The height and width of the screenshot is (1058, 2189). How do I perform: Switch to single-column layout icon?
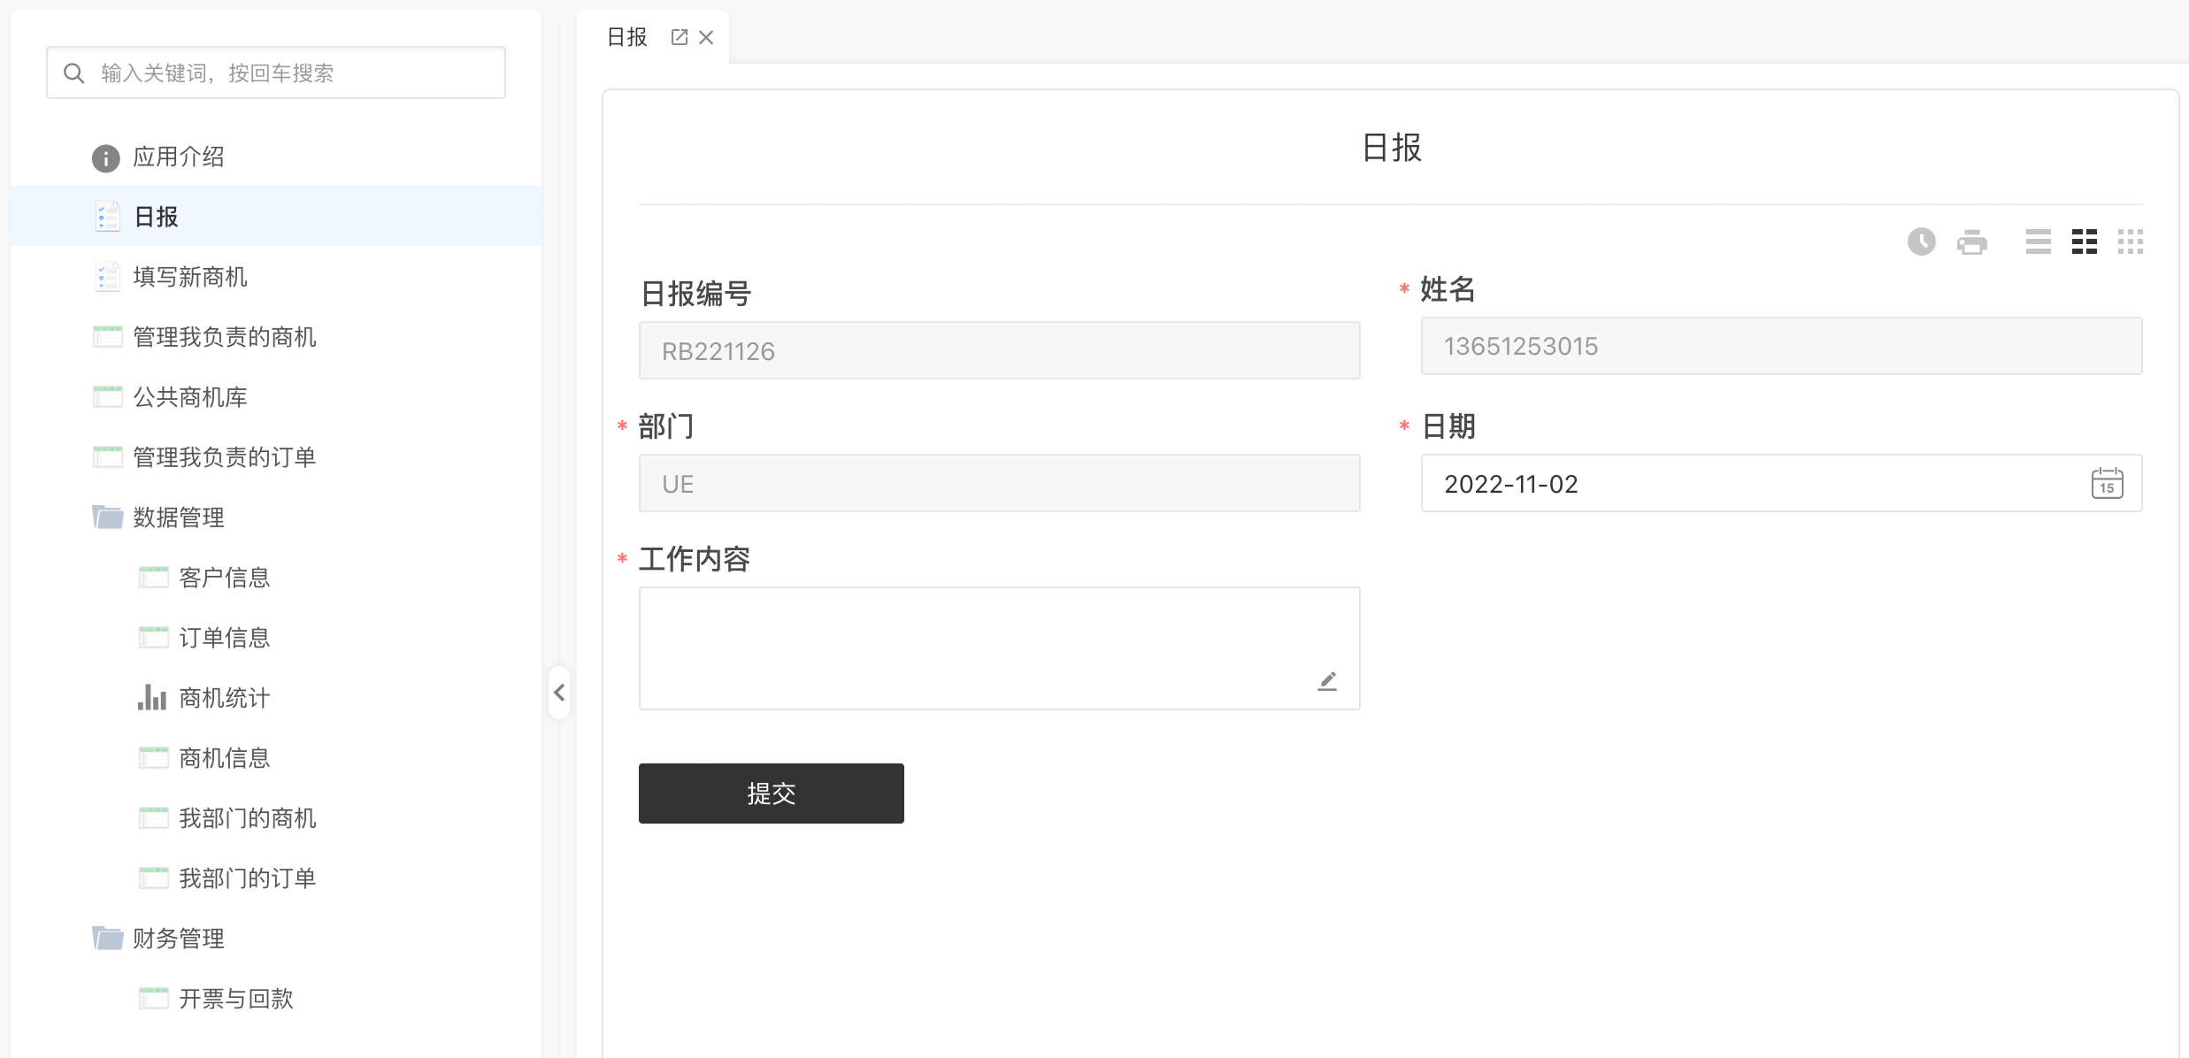point(2038,241)
